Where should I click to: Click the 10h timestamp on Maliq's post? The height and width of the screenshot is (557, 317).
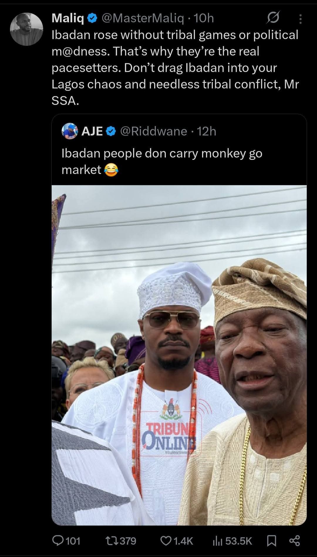(204, 18)
